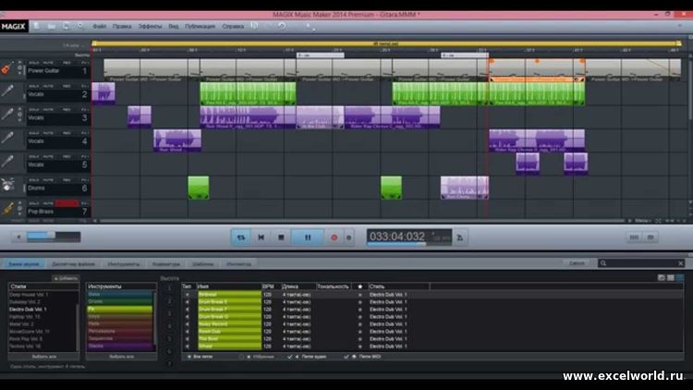The image size is (693, 390).
Task: Toggle the MIDI loops checkbox
Action: [346, 357]
